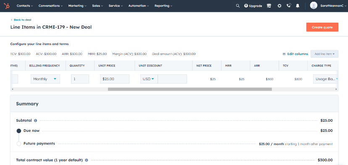Click the 'TCV: $300.00' summary text
The image size is (348, 165).
(21, 54)
